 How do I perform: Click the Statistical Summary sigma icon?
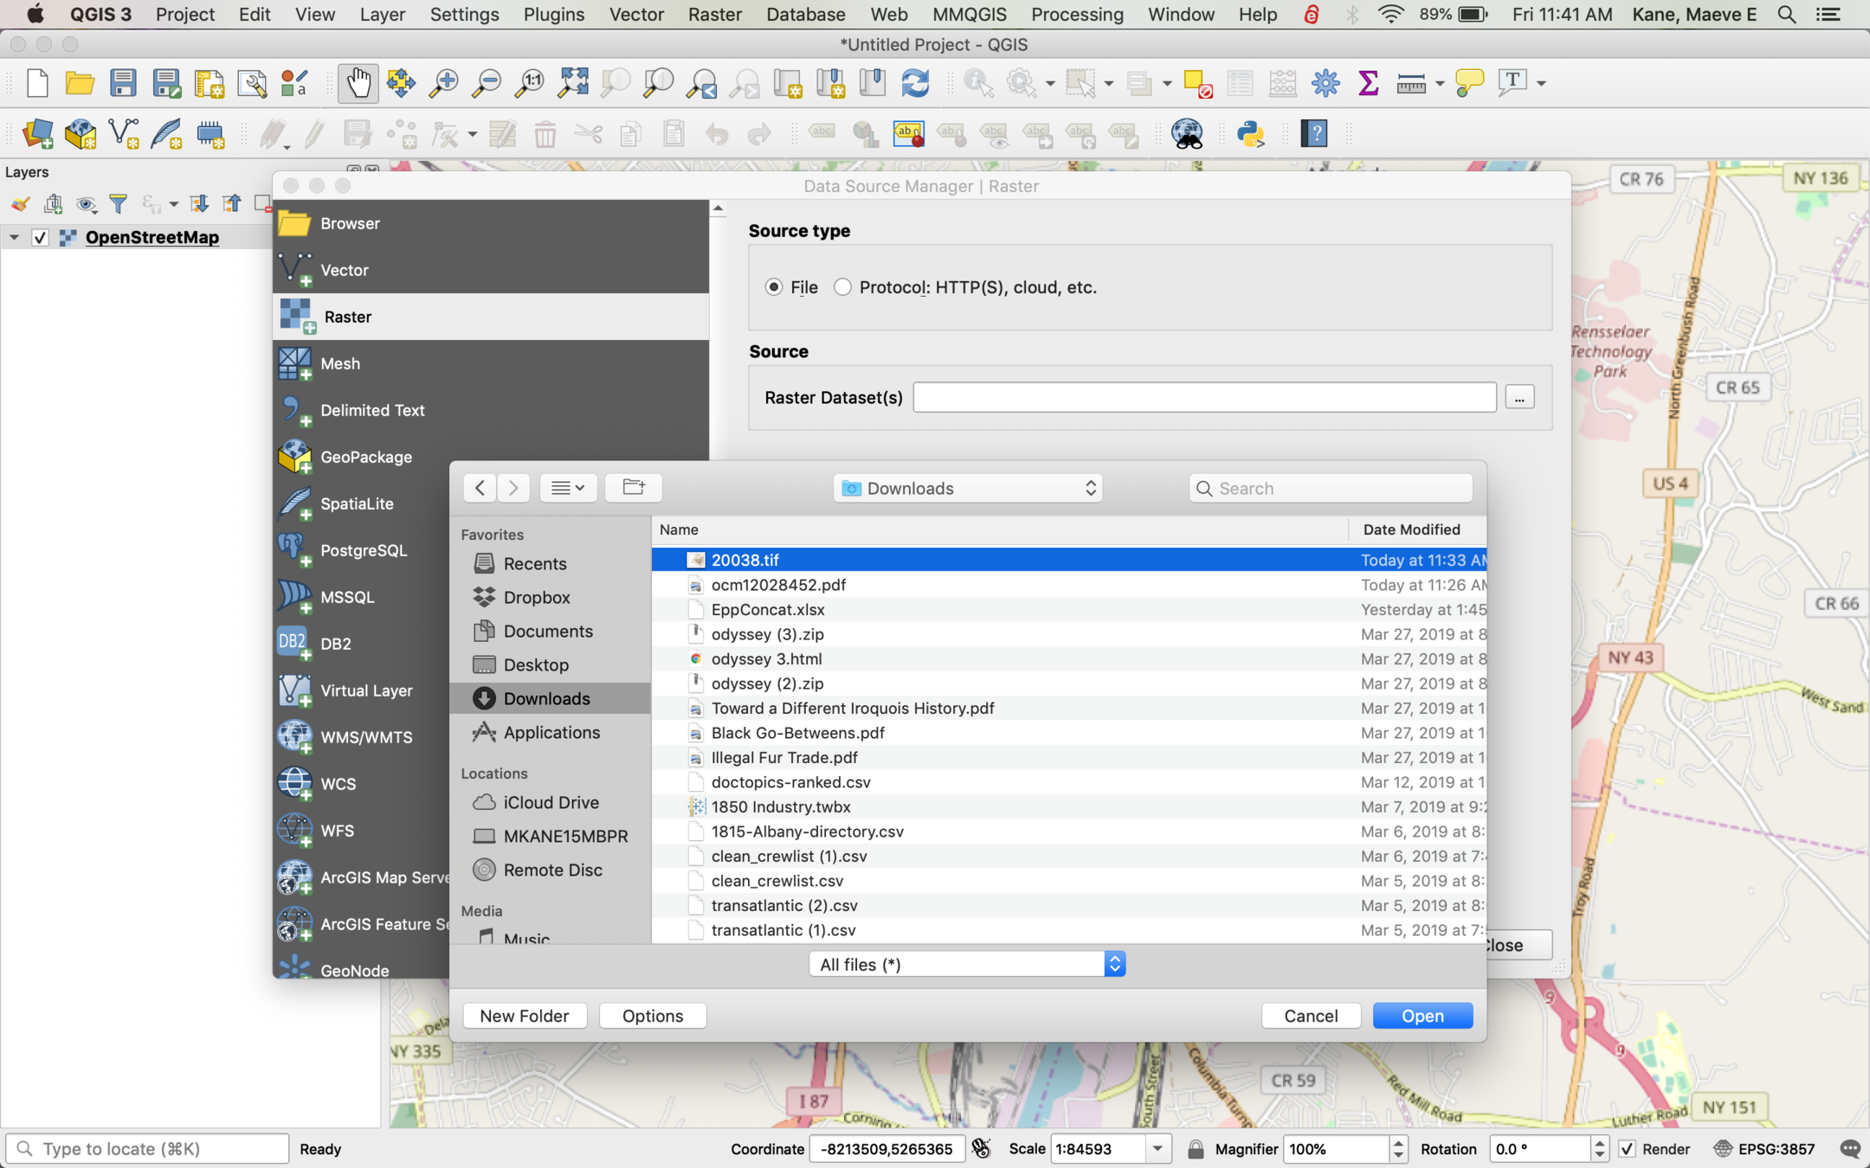point(1368,83)
